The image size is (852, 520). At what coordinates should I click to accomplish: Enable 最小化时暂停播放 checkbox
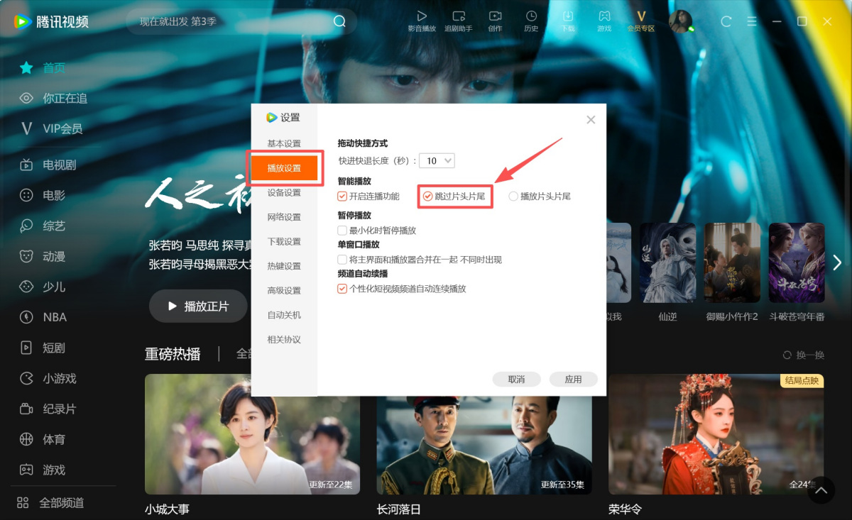tap(342, 231)
